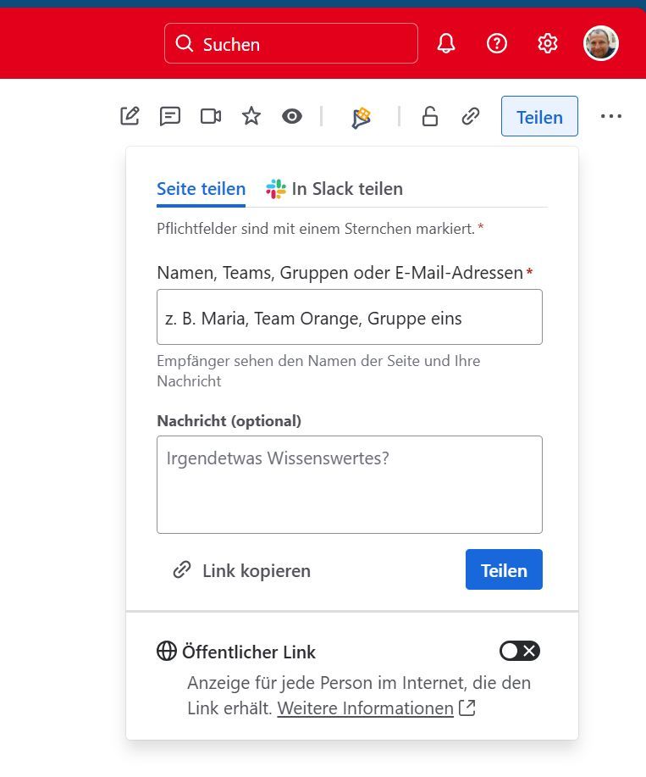646x777 pixels.
Task: Open inline comments via the comment icon
Action: (170, 116)
